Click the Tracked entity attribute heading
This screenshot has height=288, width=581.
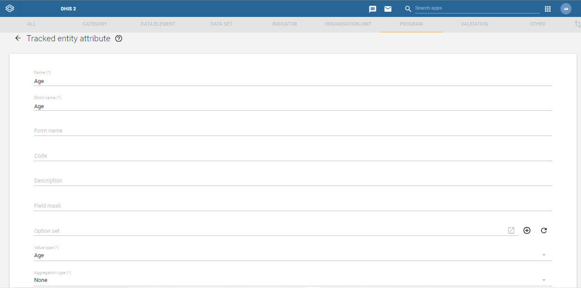[68, 39]
